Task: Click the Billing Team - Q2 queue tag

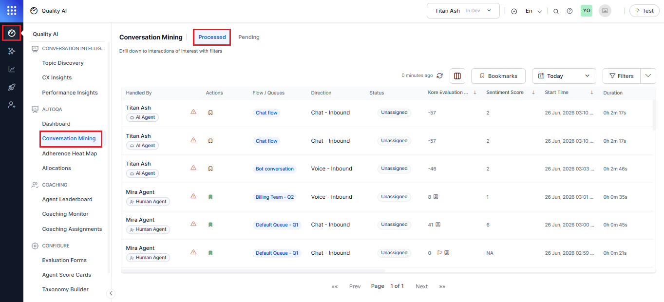Action: coord(275,197)
